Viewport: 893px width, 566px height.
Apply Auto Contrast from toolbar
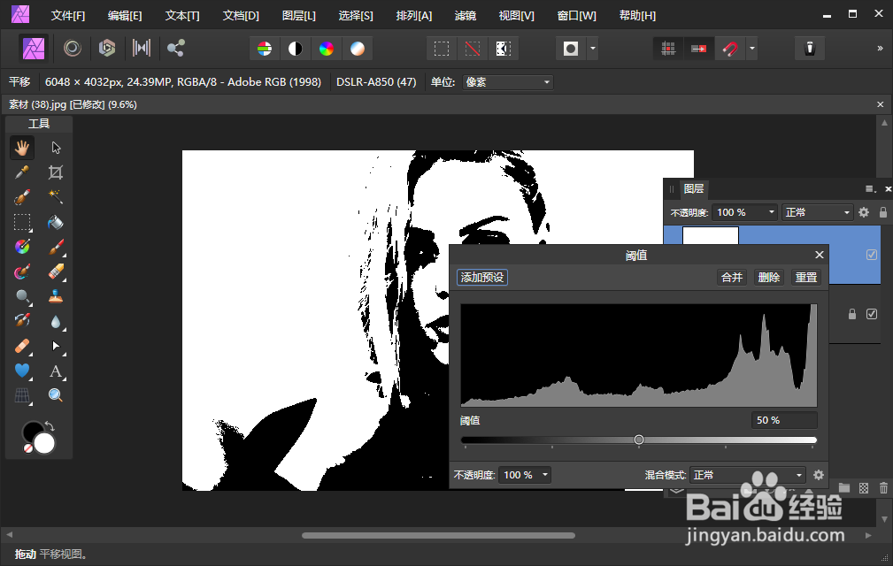296,49
